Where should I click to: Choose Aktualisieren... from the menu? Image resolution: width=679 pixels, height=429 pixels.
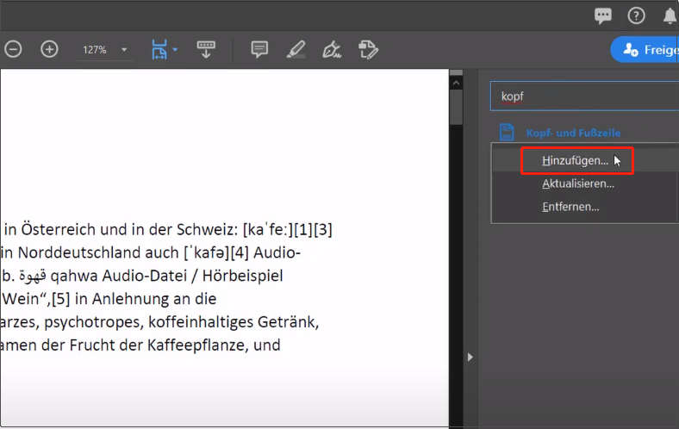[578, 183]
